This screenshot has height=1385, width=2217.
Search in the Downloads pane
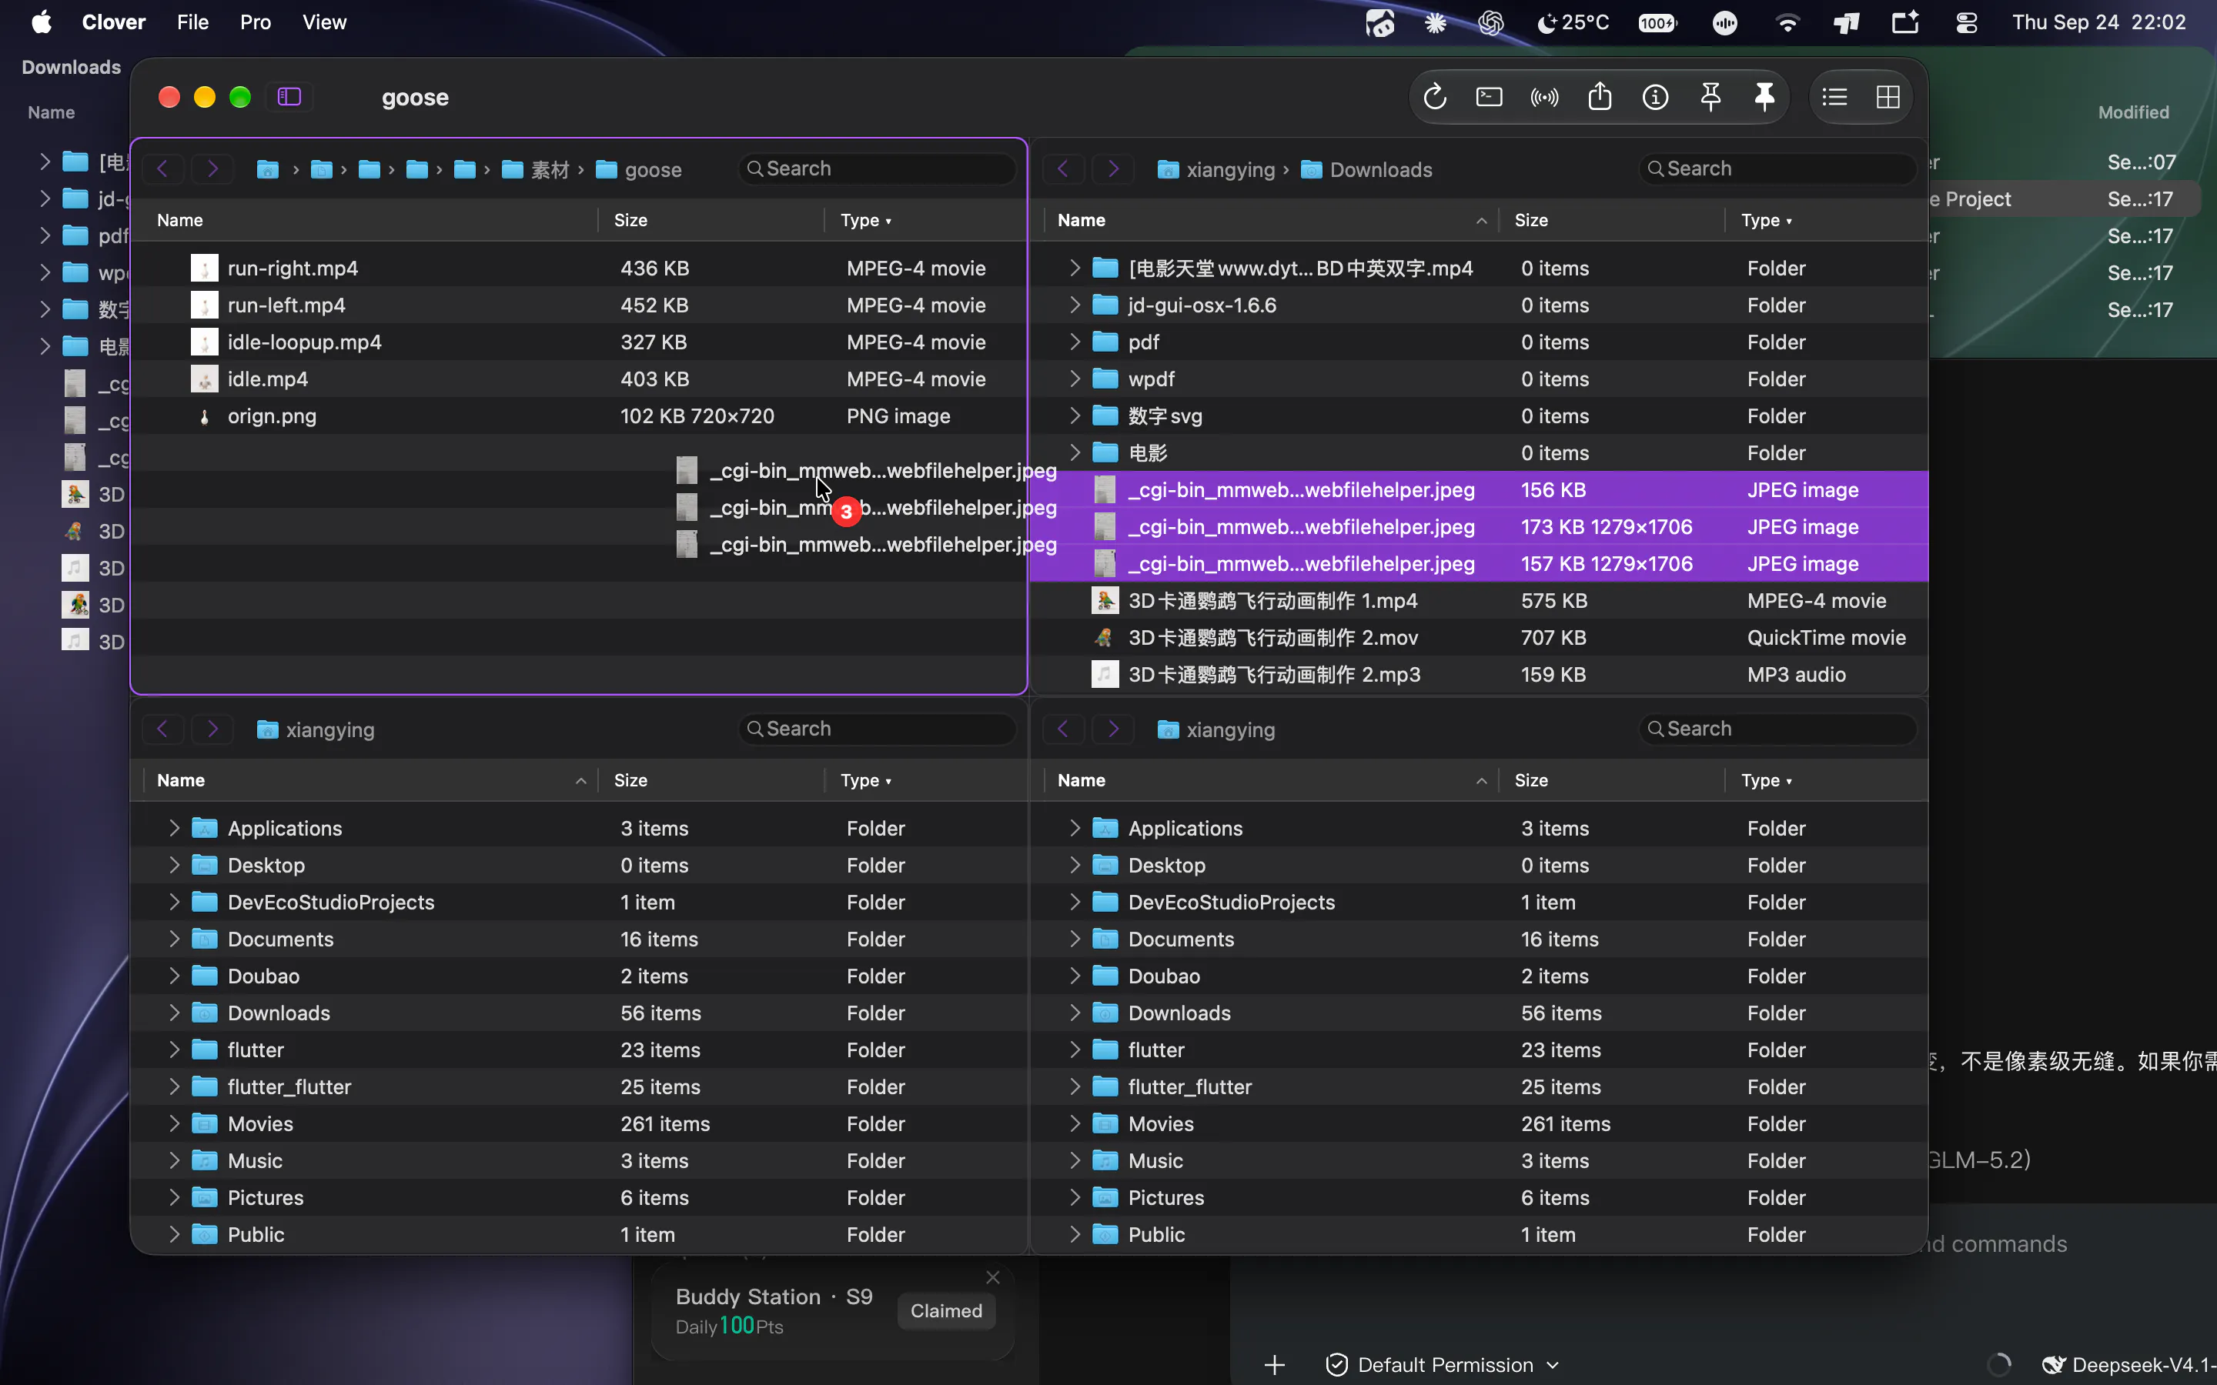[1777, 169]
